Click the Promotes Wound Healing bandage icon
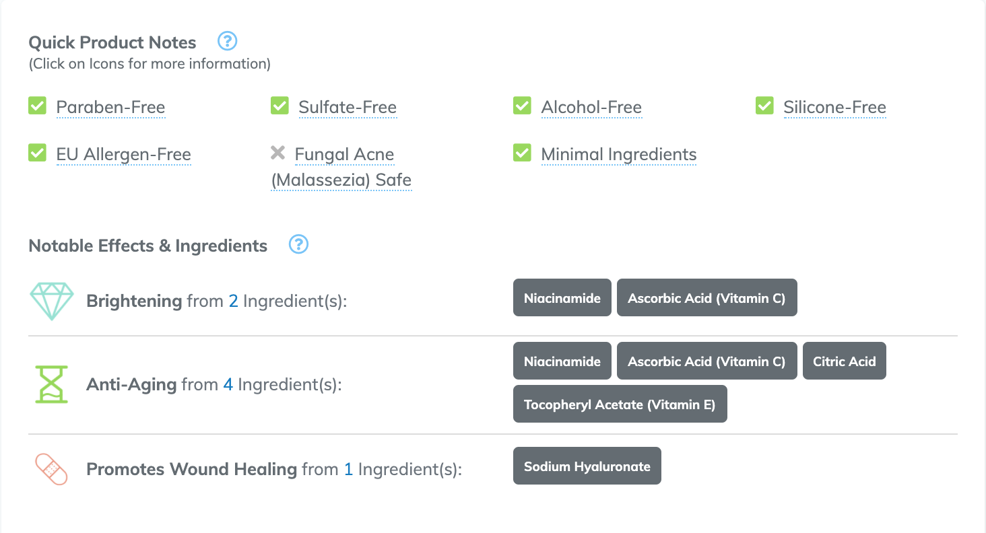 click(52, 469)
